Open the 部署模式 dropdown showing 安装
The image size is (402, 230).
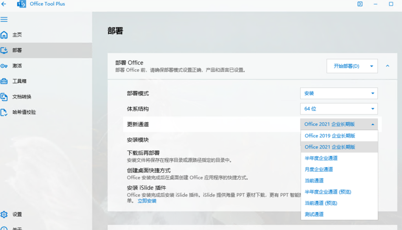pos(339,93)
